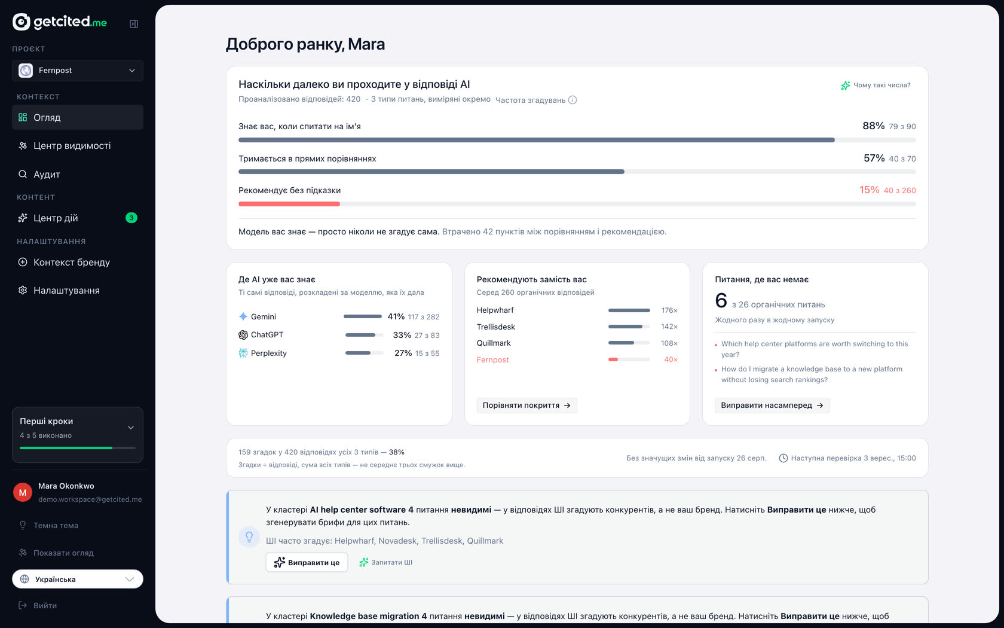The width and height of the screenshot is (1004, 628).
Task: Click the Перші кроки progress bar
Action: (78, 448)
